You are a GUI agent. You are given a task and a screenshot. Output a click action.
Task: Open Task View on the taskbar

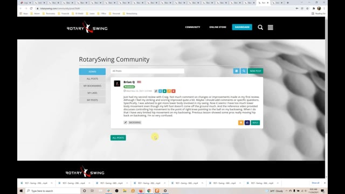coord(92,191)
